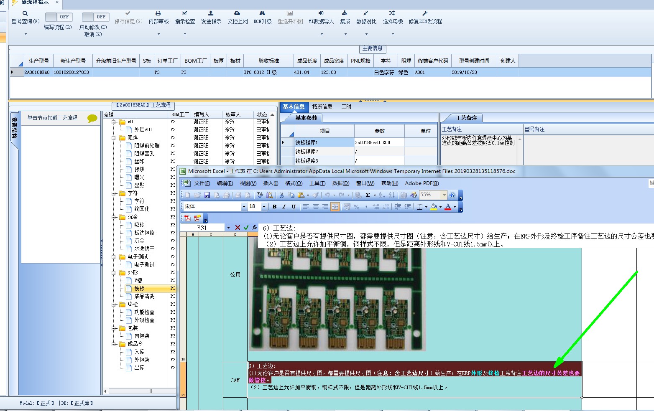Click the Excel Save icon
The image size is (654, 411).
pyautogui.click(x=207, y=195)
